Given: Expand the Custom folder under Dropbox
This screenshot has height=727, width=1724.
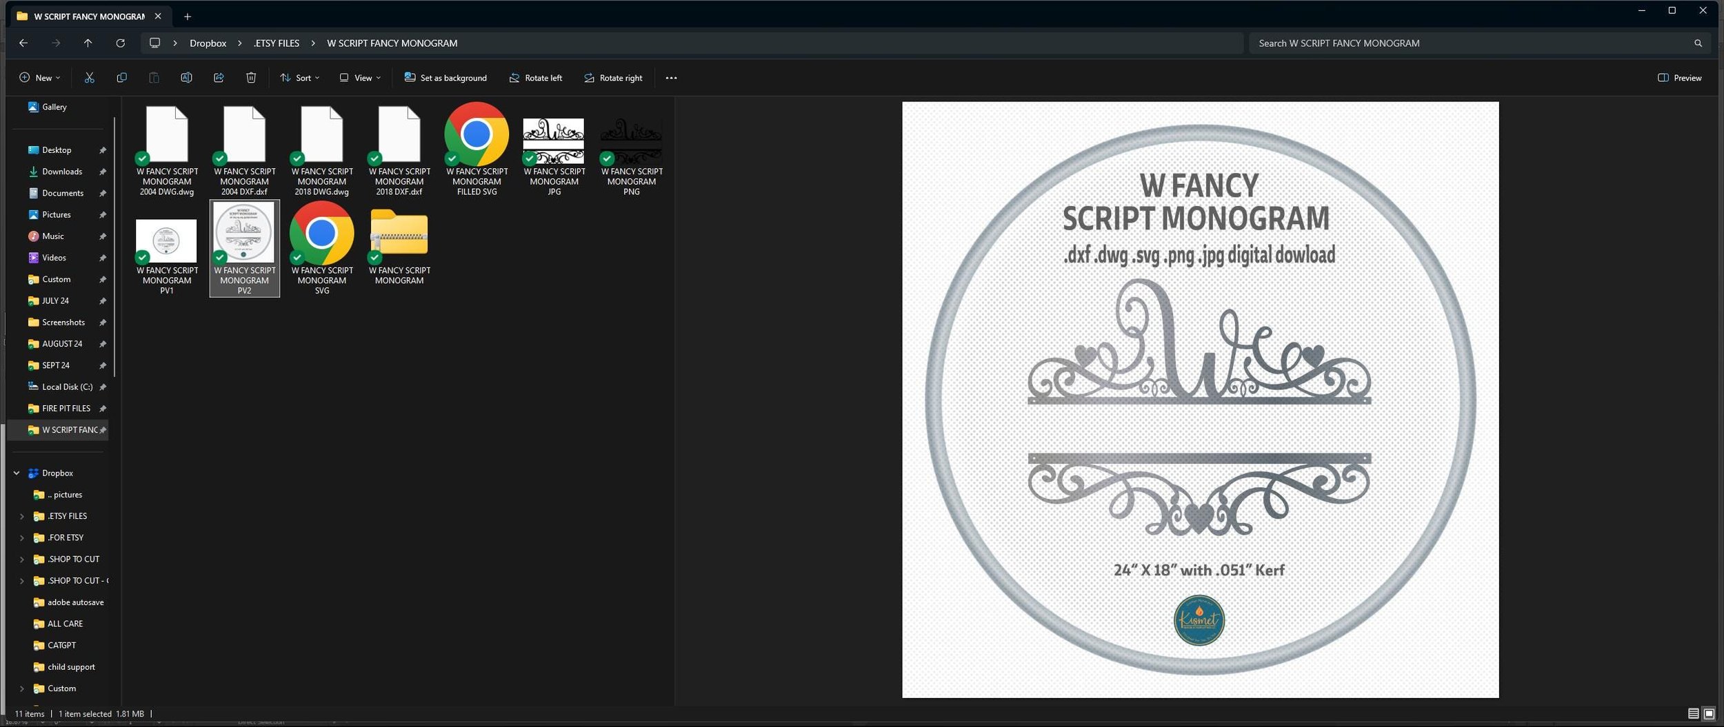Looking at the screenshot, I should (x=22, y=688).
